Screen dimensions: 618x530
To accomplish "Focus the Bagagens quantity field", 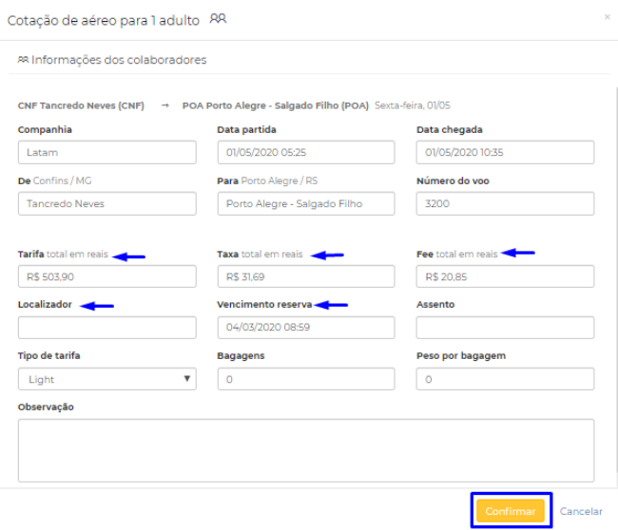I will pyautogui.click(x=306, y=379).
